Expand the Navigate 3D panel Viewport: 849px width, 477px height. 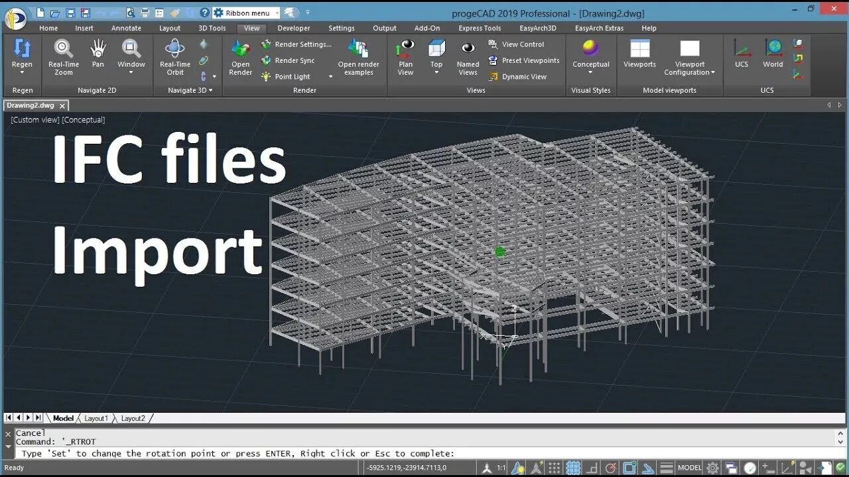190,90
